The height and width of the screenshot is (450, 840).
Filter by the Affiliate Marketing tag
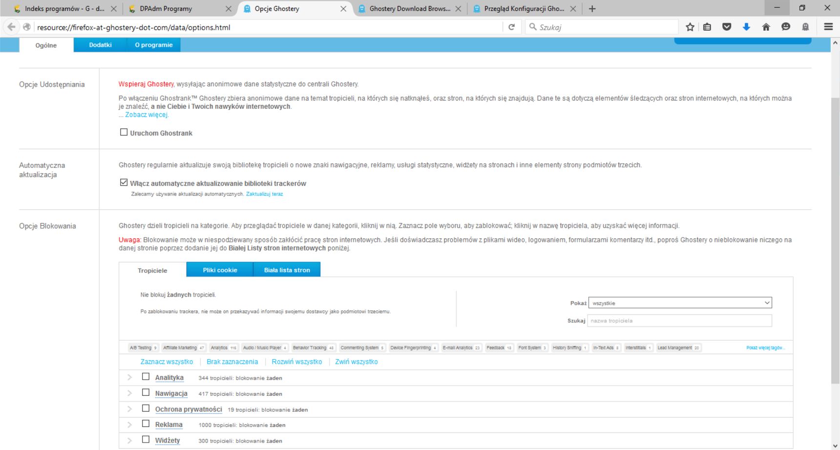point(184,348)
